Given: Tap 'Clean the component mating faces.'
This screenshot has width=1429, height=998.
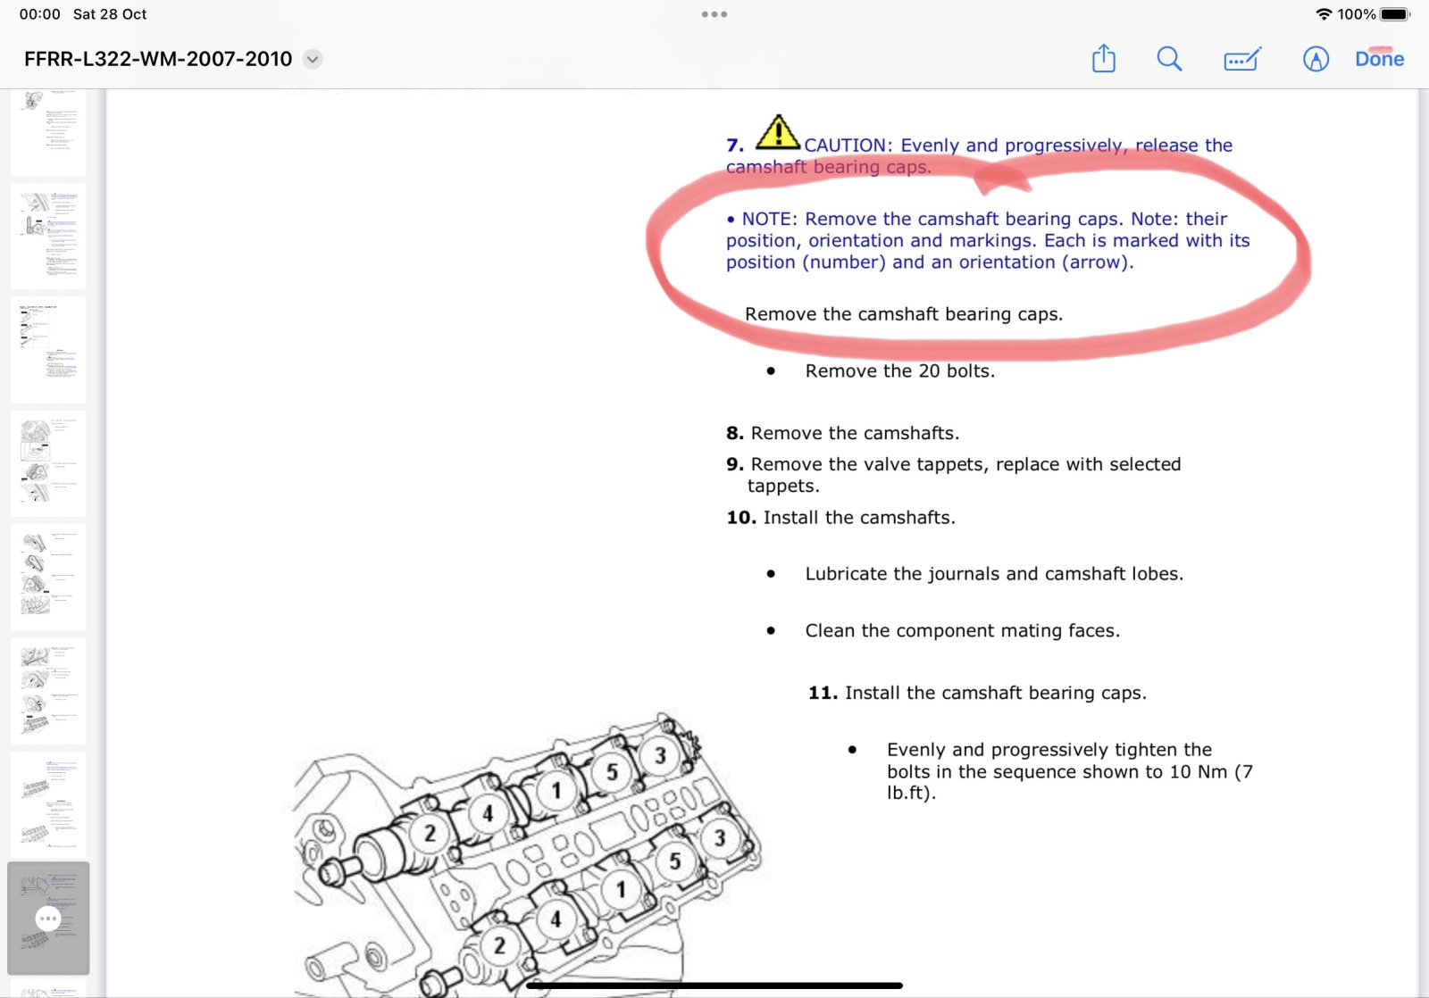Looking at the screenshot, I should (x=962, y=631).
